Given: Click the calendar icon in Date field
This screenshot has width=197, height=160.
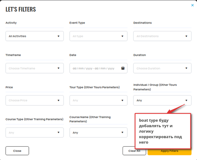Looking at the screenshot, I should pyautogui.click(x=123, y=68).
